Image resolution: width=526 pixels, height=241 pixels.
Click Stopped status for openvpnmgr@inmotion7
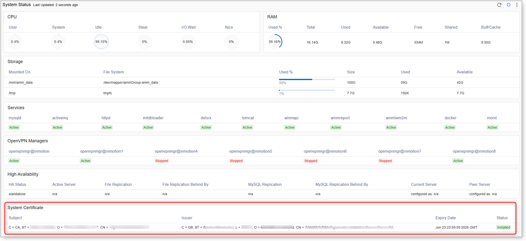[385, 161]
